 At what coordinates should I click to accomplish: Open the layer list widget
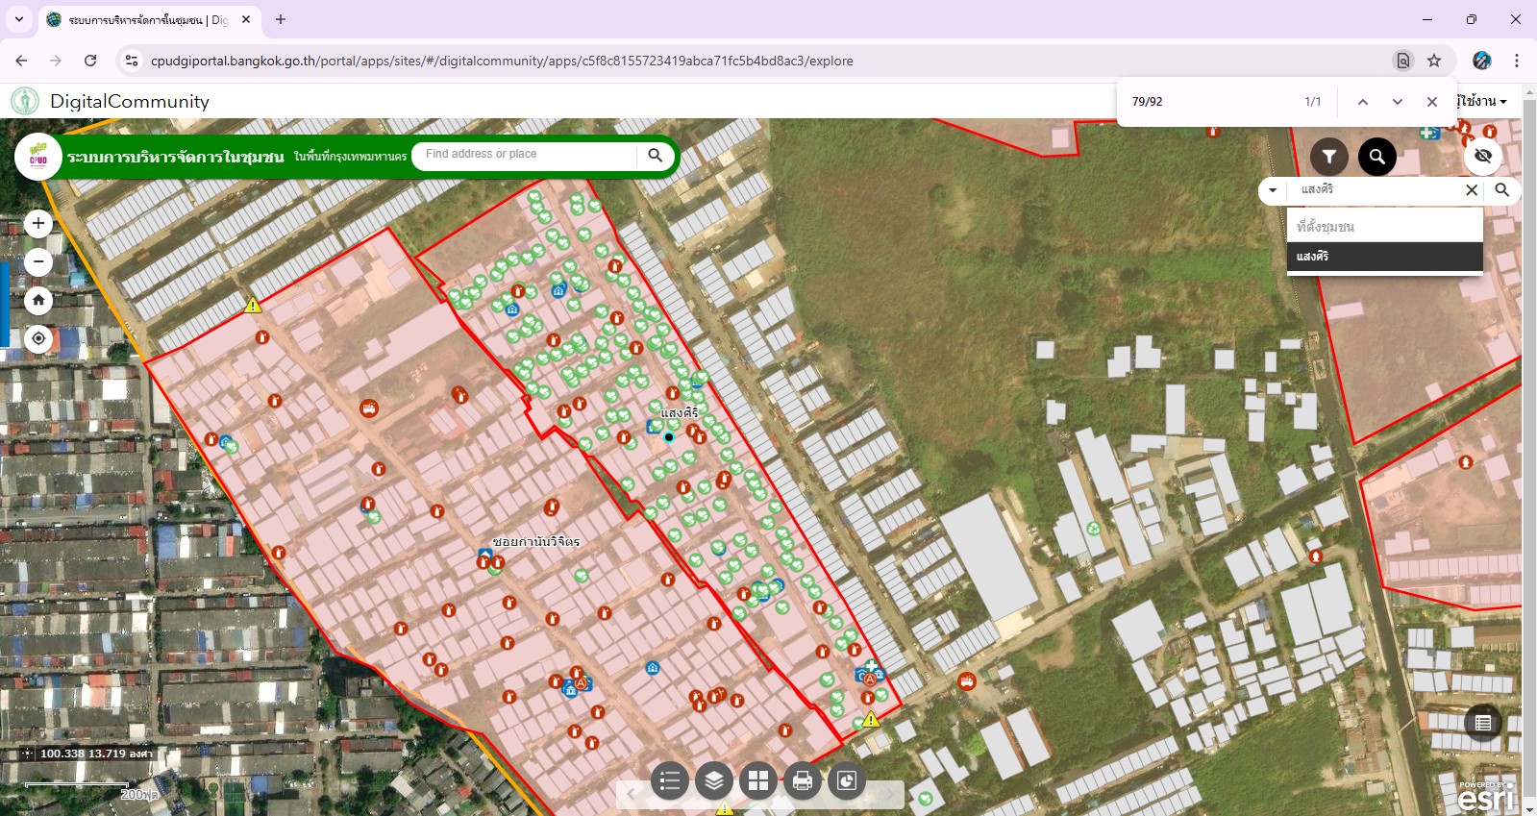pyautogui.click(x=714, y=780)
